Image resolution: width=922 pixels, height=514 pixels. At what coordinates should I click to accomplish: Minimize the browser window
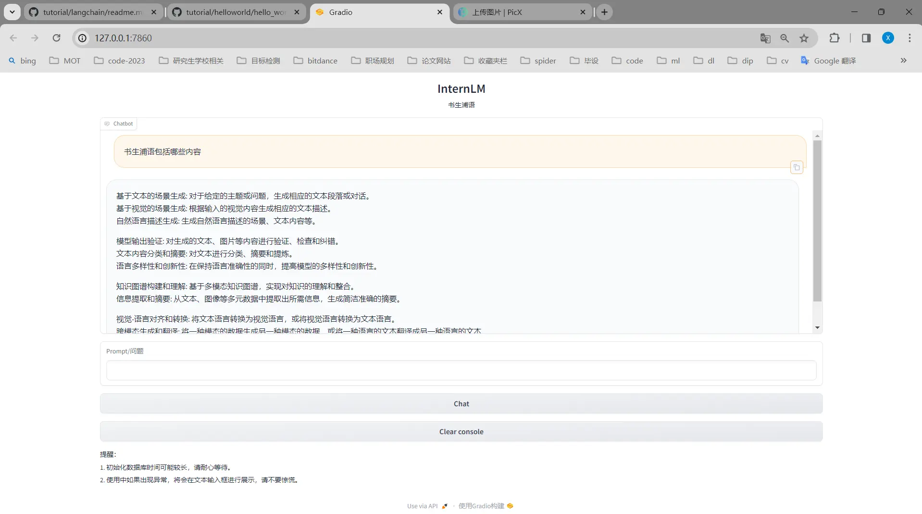pos(854,12)
